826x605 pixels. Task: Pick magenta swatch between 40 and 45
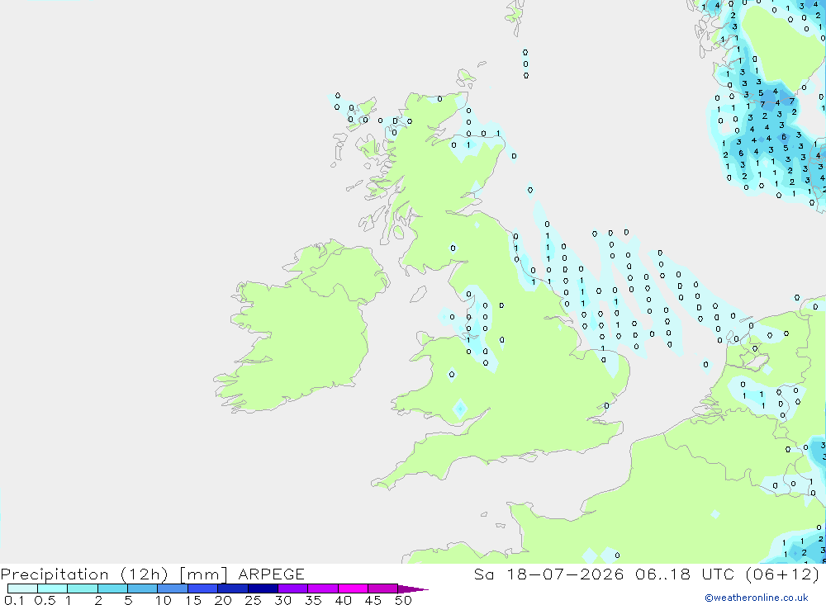point(353,588)
